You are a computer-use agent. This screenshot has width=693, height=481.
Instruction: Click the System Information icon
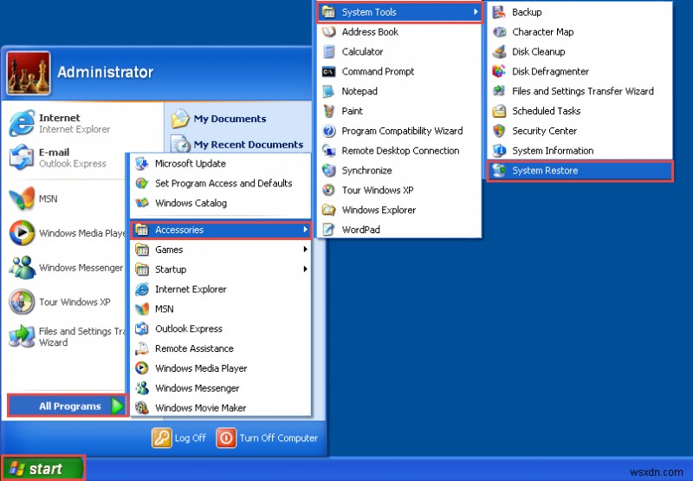499,151
